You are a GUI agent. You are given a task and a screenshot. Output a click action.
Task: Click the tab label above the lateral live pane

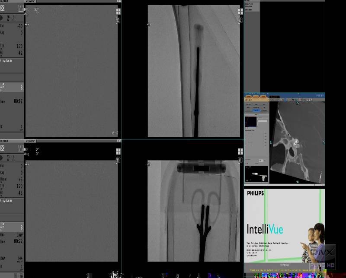[30, 1]
